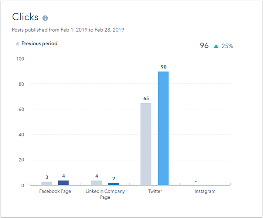Click the info icon beside Clicks title

click(x=45, y=18)
